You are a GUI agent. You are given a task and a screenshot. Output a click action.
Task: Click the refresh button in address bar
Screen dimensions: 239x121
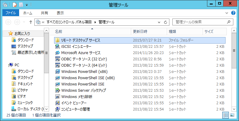[x=166, y=22]
